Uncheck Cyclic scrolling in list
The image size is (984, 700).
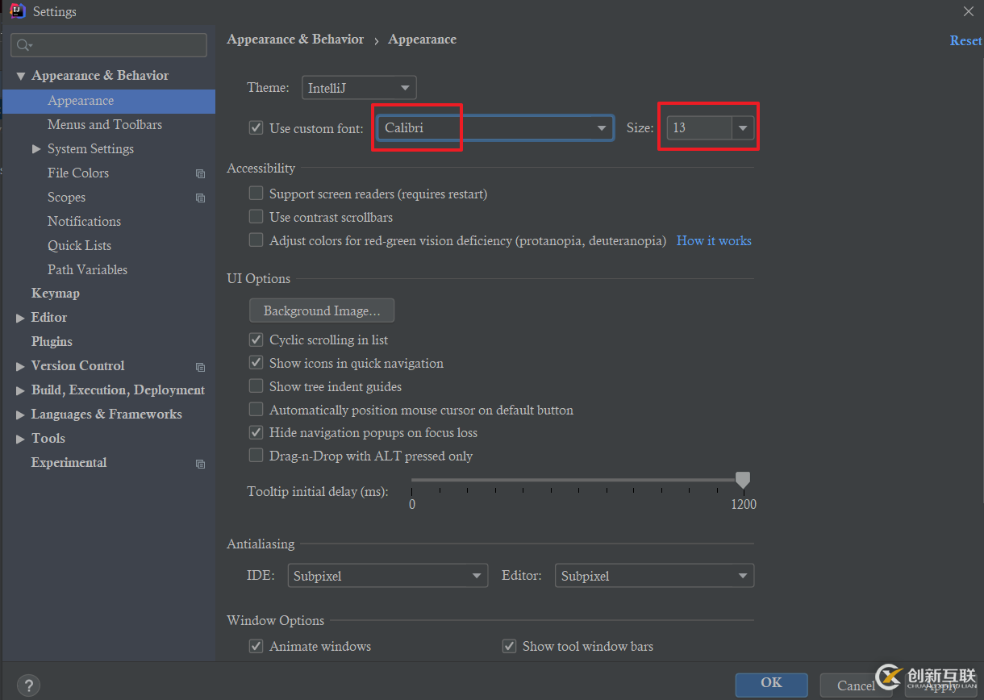pyautogui.click(x=256, y=340)
